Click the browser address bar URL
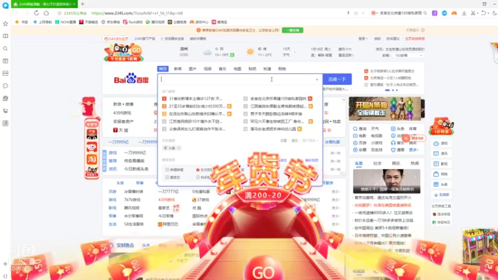 point(137,13)
